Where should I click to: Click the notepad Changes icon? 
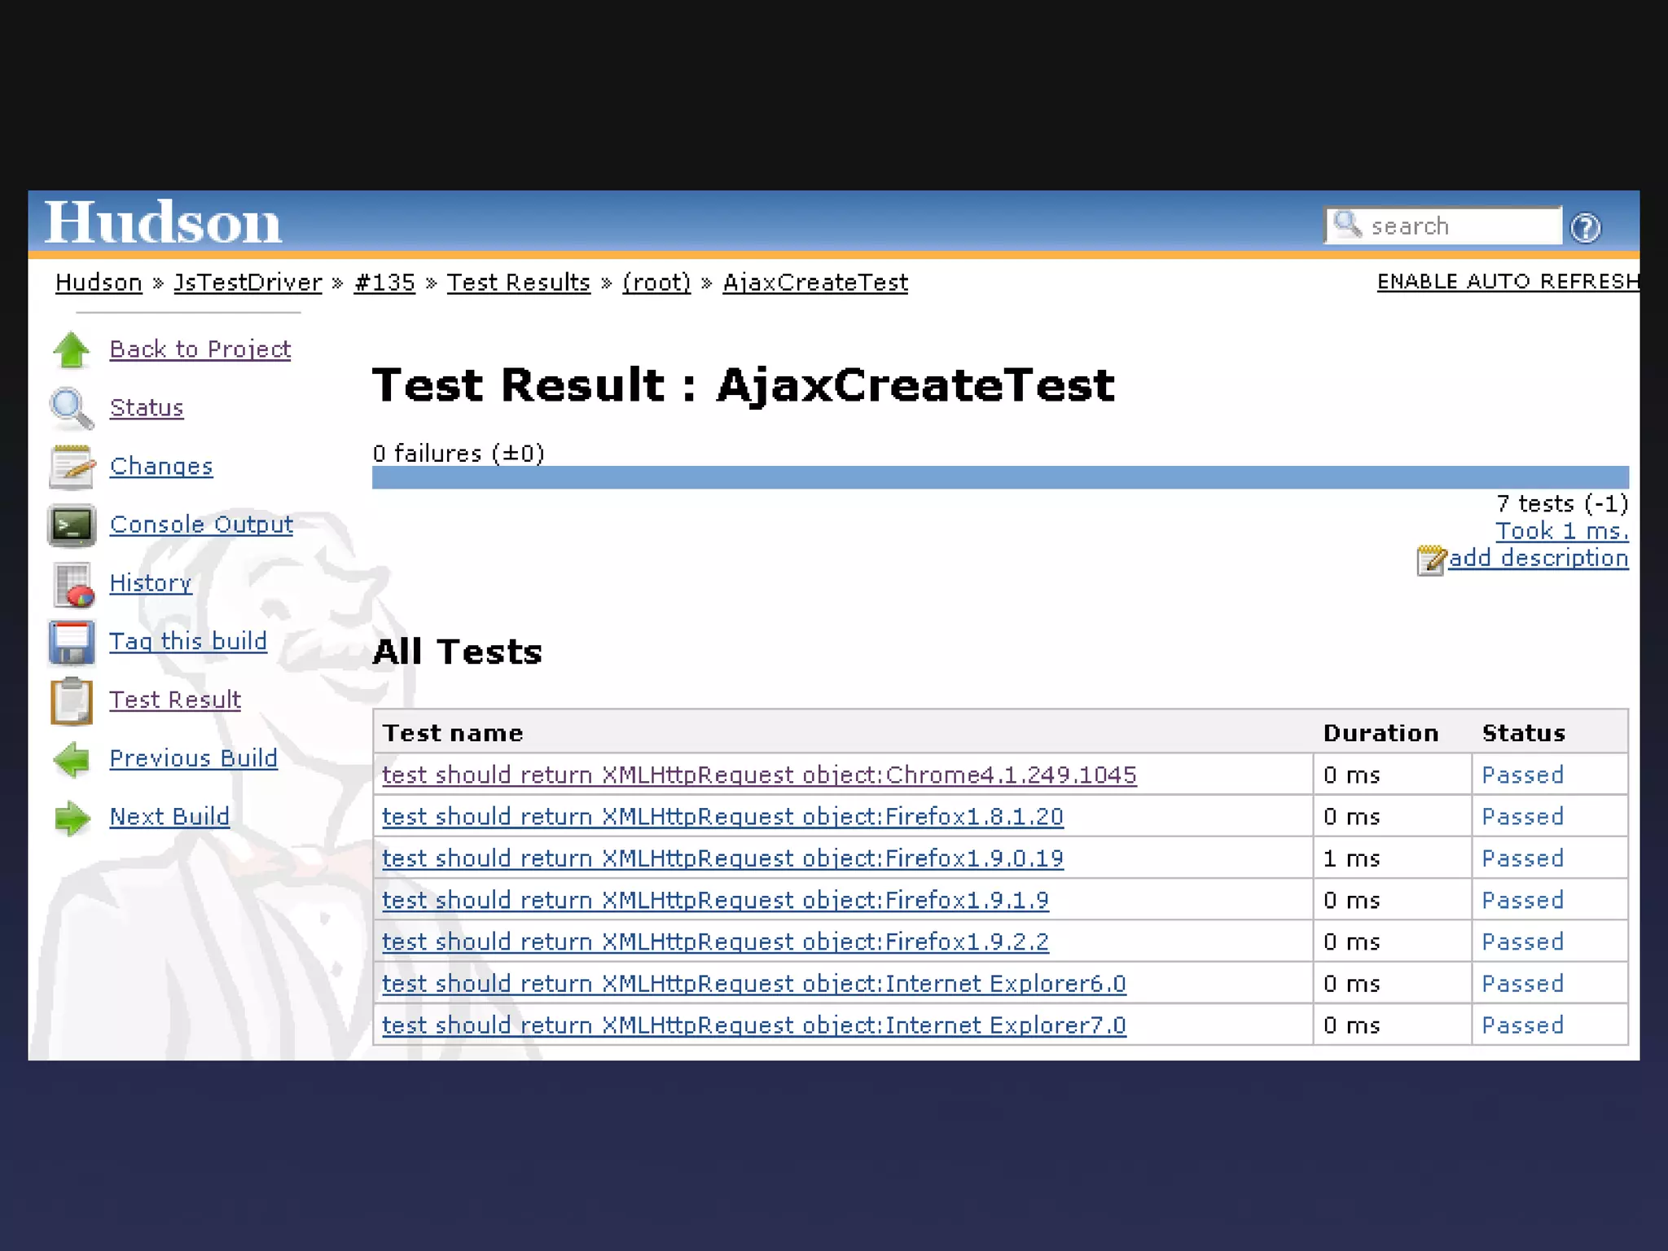click(72, 467)
